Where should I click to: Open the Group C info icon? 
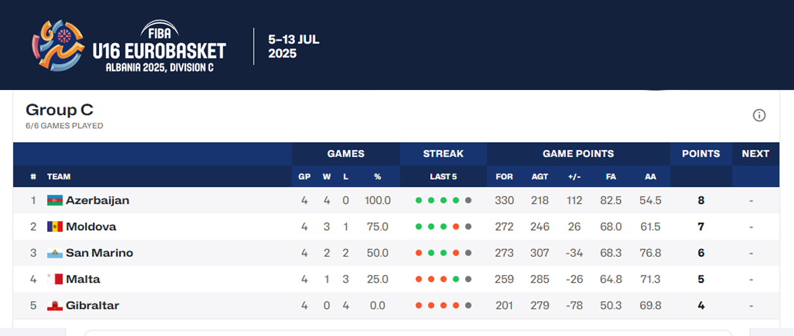pos(759,115)
